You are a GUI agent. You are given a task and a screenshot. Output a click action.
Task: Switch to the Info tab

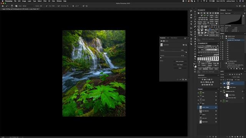pos(168,38)
